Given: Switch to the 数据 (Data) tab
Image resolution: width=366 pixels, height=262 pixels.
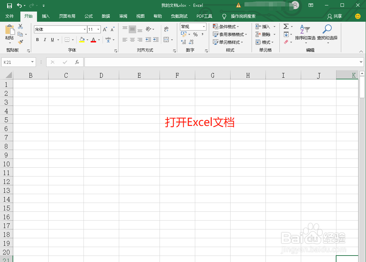Looking at the screenshot, I should pos(106,16).
